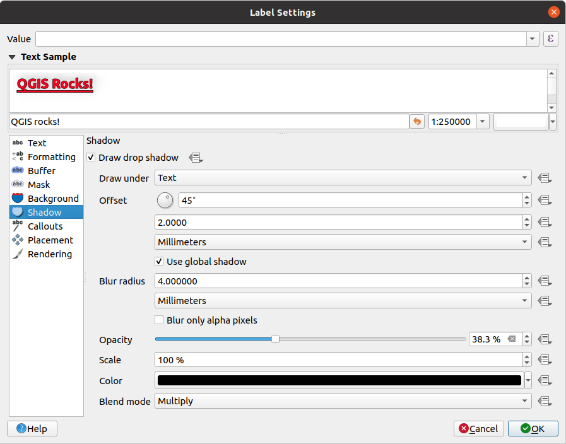Screen dimensions: 566x444
Task: Open the Draw under dropdown
Action: (x=343, y=178)
